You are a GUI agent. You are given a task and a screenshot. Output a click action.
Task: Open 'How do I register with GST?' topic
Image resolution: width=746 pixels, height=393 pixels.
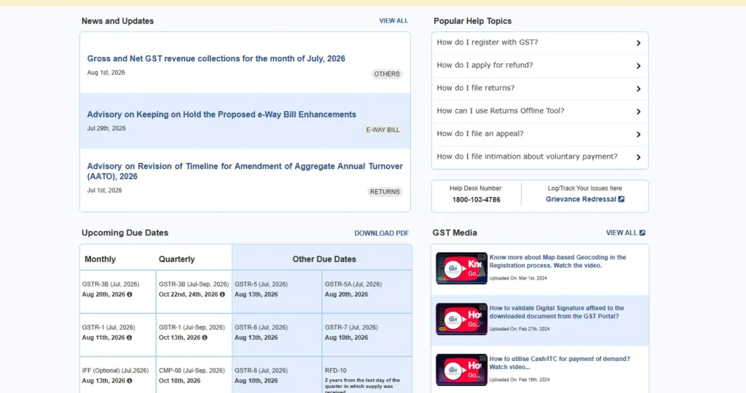pos(487,42)
